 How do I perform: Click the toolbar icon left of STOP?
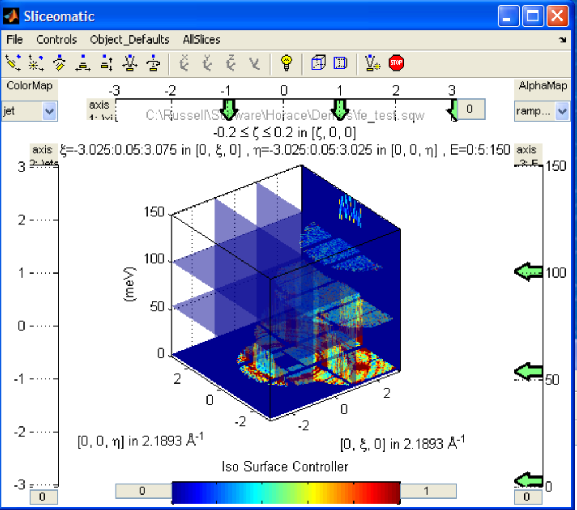372,63
